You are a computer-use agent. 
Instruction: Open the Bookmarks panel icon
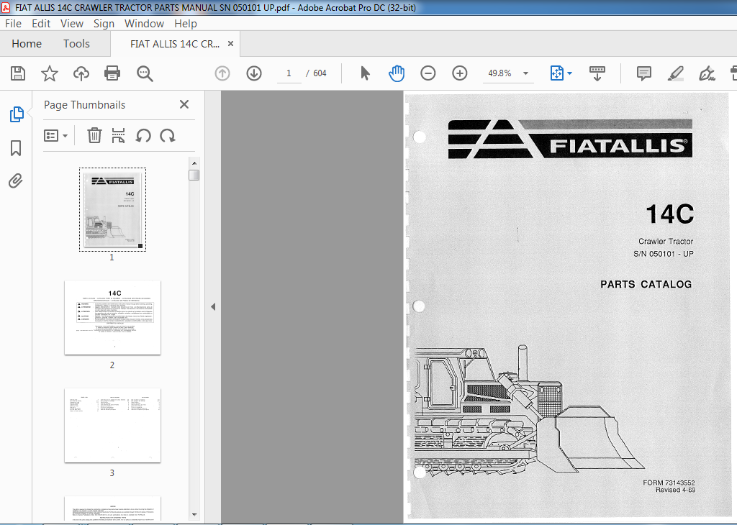[x=16, y=147]
